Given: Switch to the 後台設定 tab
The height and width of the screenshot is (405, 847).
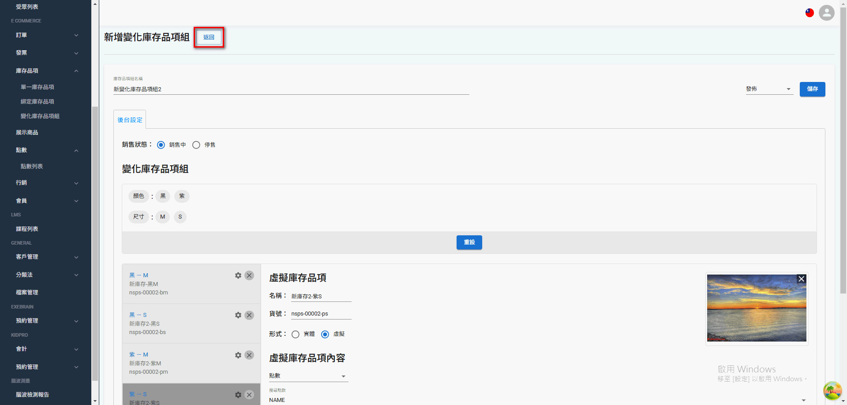Looking at the screenshot, I should pyautogui.click(x=130, y=120).
